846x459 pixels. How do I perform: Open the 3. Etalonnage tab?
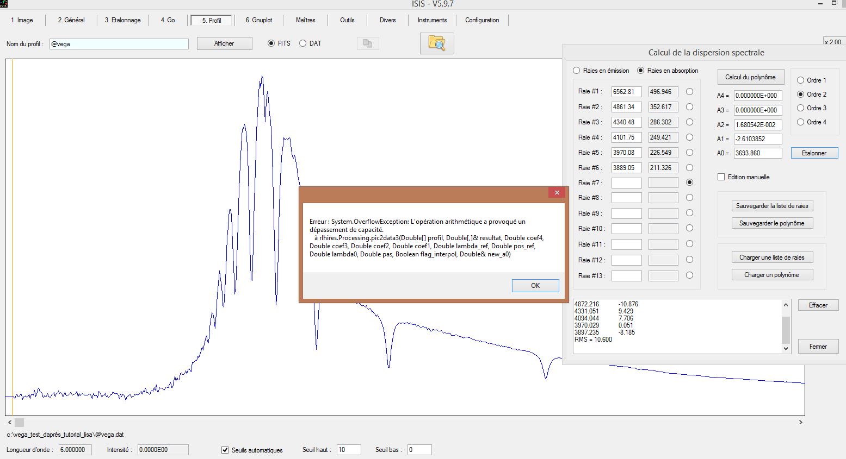(122, 20)
